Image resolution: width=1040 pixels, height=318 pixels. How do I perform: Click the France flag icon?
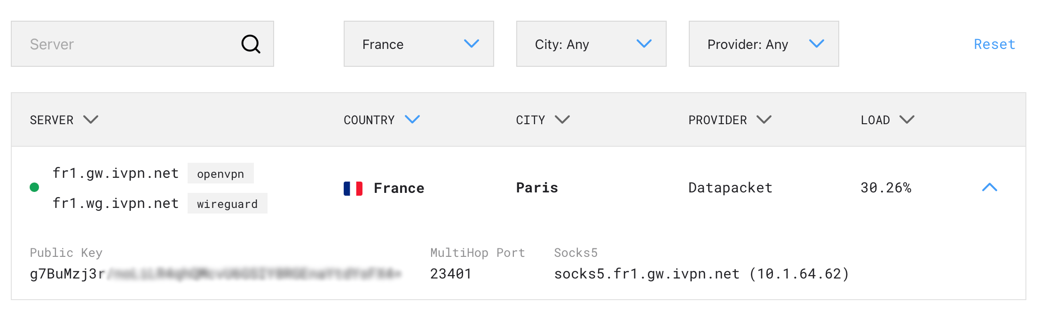click(x=353, y=187)
